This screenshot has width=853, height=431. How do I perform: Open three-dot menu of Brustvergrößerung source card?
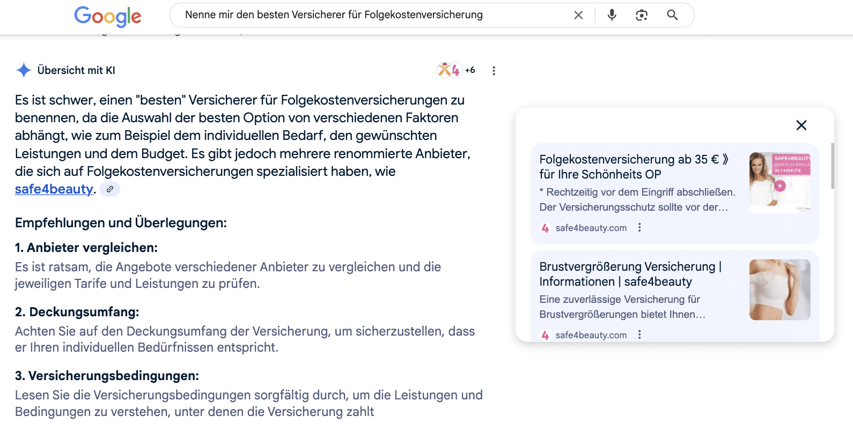[639, 335]
